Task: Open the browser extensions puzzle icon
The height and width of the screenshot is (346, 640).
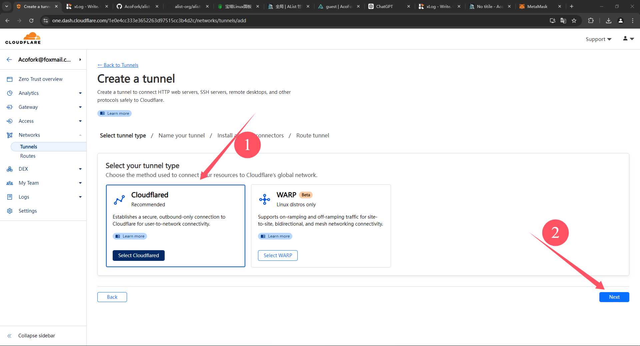Action: pyautogui.click(x=591, y=21)
